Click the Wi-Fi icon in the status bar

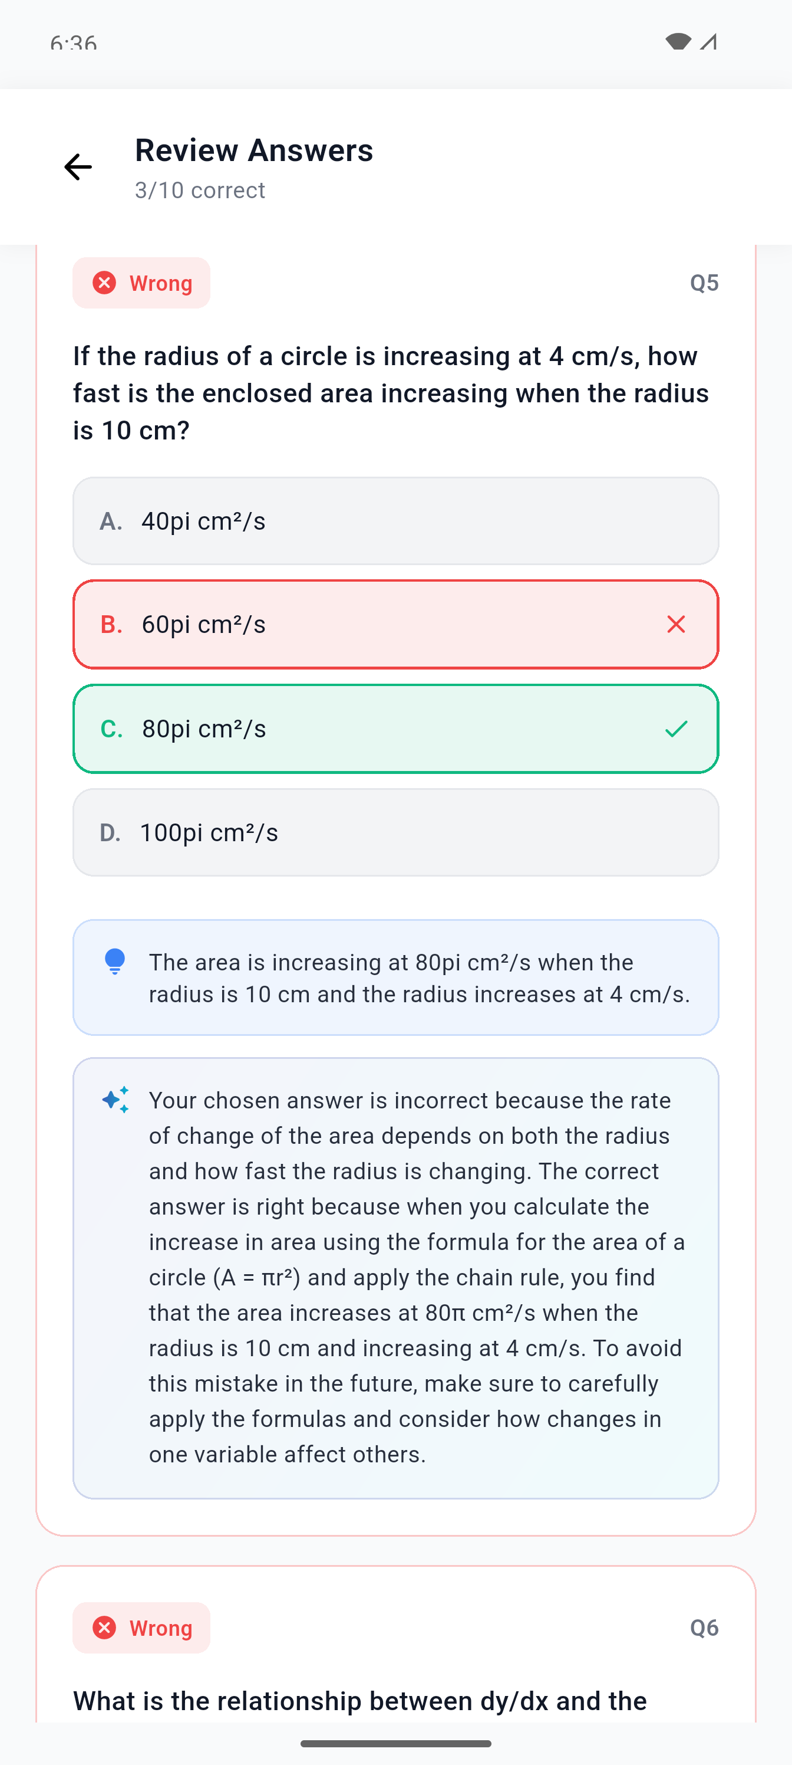pyautogui.click(x=678, y=42)
